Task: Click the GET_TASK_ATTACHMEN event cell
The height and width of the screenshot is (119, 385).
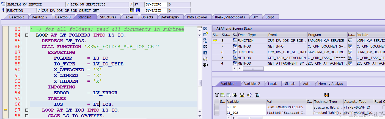Action: [287, 58]
